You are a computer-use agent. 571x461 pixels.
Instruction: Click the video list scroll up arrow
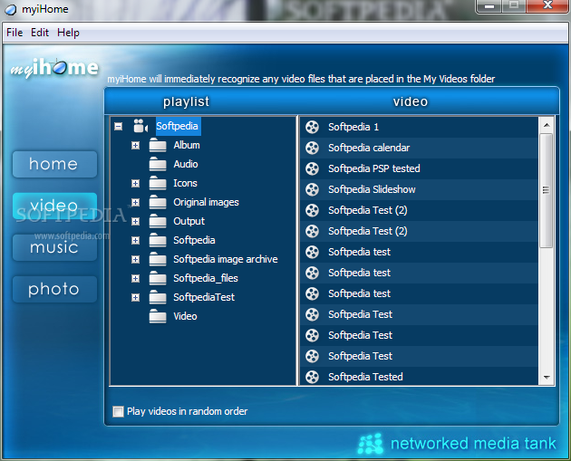pyautogui.click(x=547, y=125)
